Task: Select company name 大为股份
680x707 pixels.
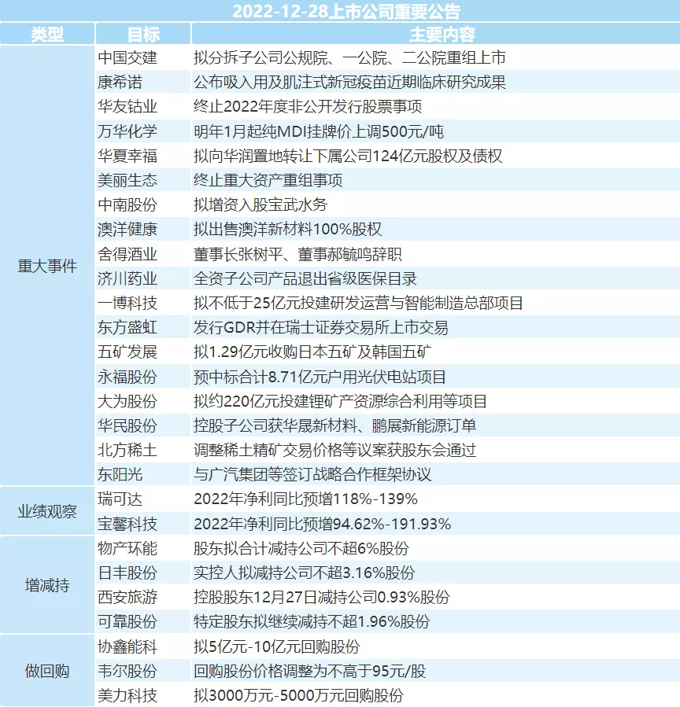Action: [128, 401]
